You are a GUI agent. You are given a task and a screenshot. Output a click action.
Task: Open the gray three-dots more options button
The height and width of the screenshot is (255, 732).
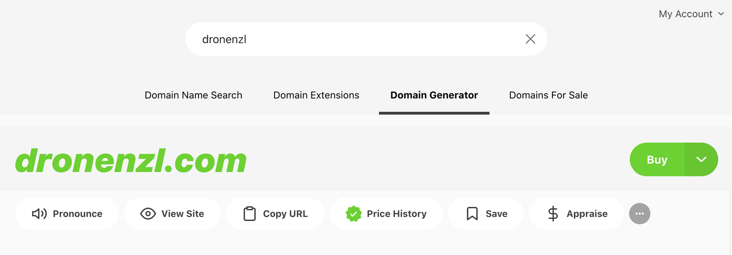[x=640, y=214]
